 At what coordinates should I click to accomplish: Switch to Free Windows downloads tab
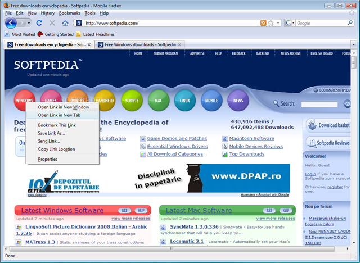140,44
